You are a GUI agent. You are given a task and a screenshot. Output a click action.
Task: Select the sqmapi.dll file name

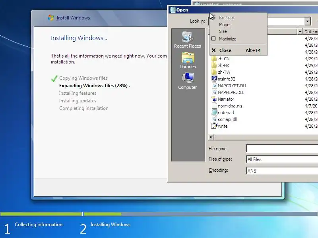pos(227,119)
